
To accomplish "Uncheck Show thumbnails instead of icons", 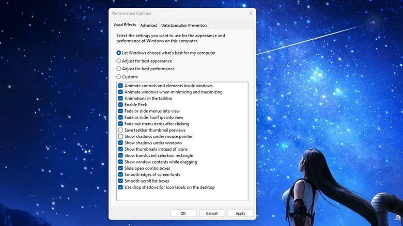I will 120,149.
